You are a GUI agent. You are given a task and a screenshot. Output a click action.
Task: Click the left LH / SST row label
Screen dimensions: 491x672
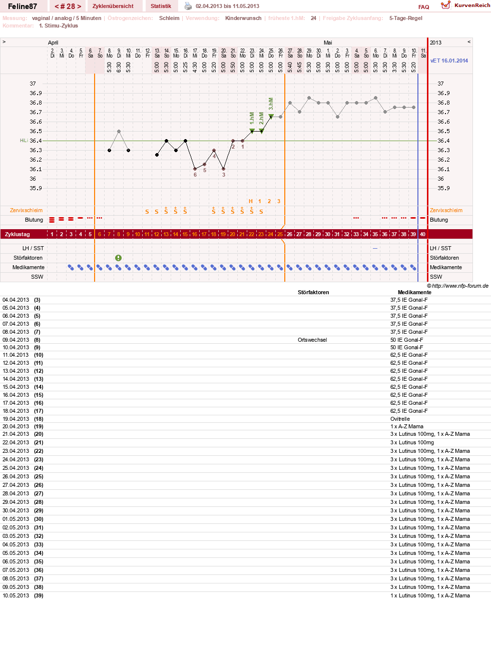pos(33,248)
